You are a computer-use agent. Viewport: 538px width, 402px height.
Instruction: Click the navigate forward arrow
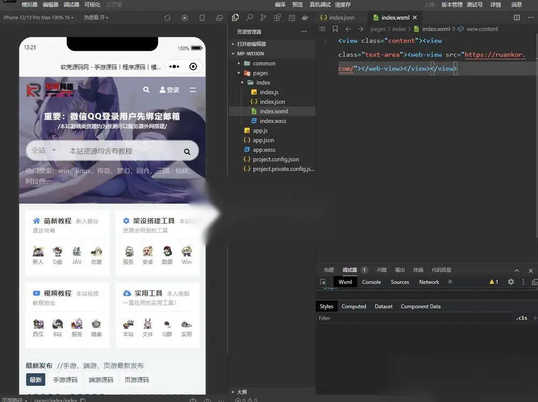coord(360,29)
